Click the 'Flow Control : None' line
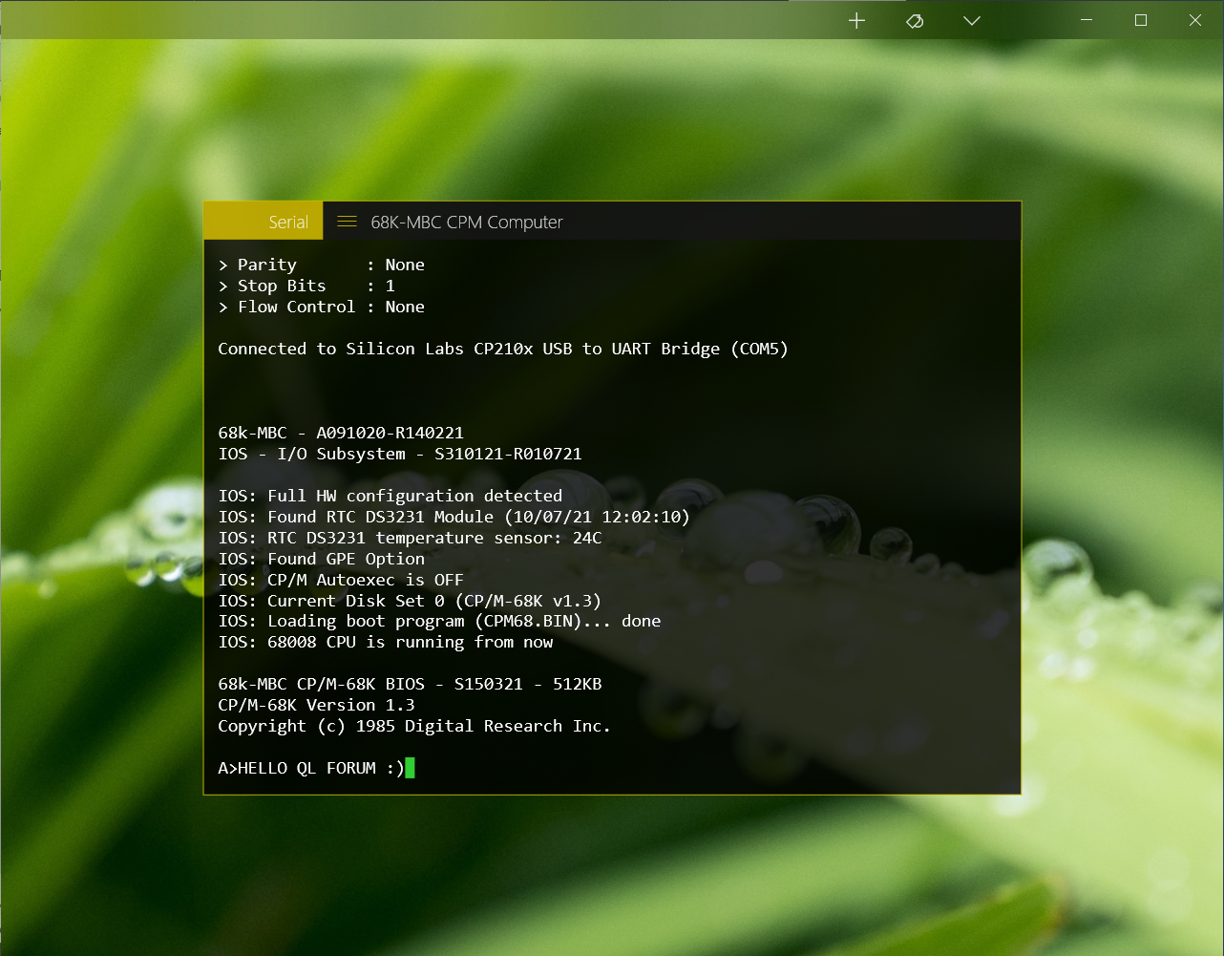Screen dimensions: 1224x956 click(322, 307)
